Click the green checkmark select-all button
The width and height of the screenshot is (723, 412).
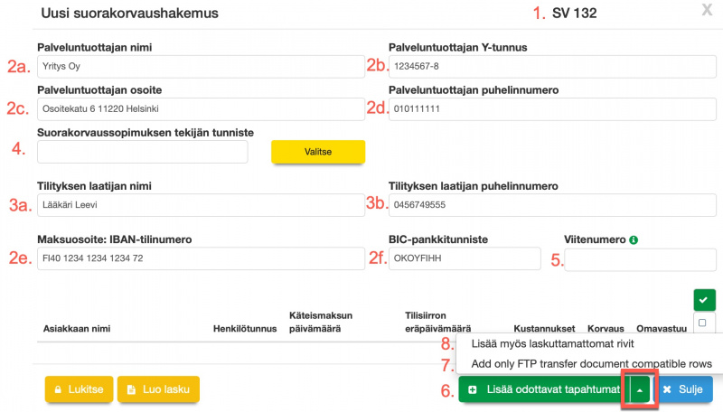[702, 299]
